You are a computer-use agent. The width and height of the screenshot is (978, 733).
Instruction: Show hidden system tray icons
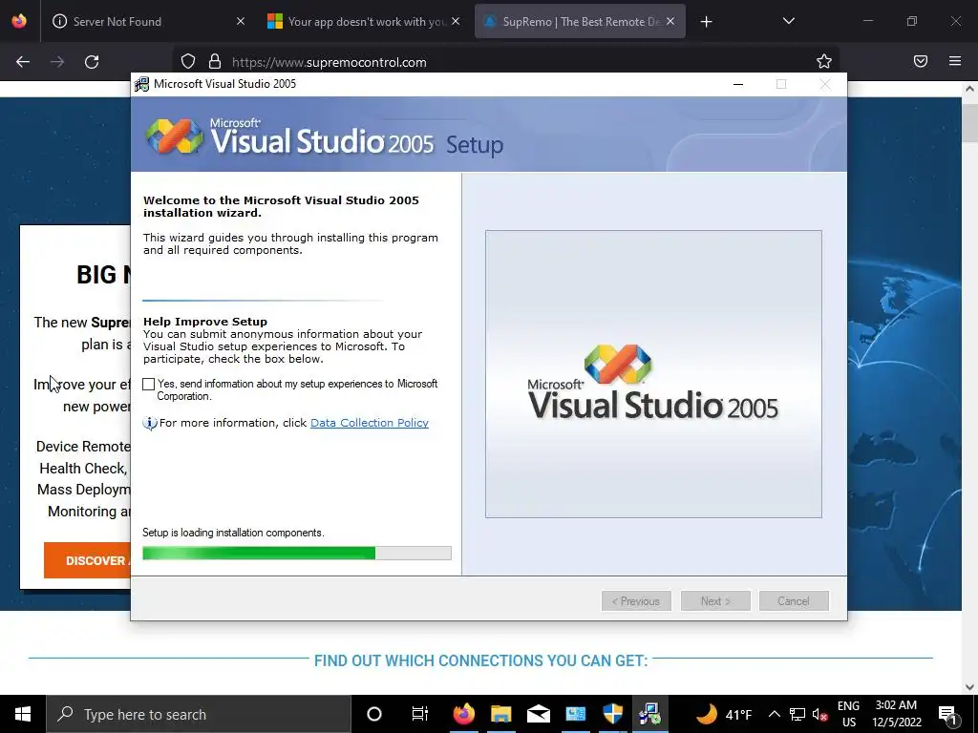774,714
